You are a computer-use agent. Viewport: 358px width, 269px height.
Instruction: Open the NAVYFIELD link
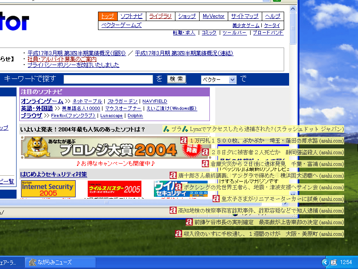pyautogui.click(x=155, y=101)
